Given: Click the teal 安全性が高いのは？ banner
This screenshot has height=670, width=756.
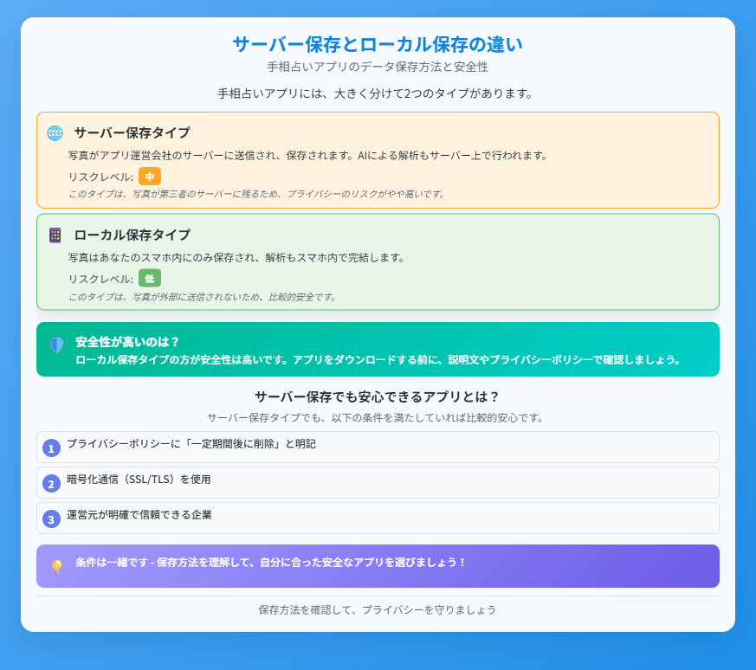Looking at the screenshot, I should 378,350.
